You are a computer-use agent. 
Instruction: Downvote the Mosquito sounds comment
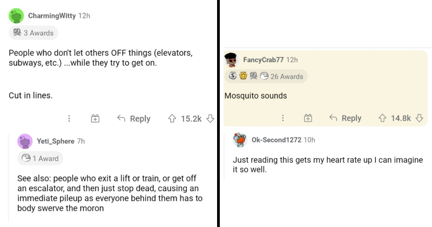pyautogui.click(x=420, y=118)
